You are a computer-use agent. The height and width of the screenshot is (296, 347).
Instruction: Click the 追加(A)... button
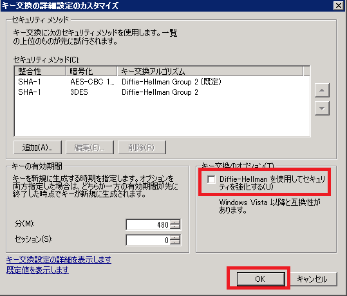[37, 147]
